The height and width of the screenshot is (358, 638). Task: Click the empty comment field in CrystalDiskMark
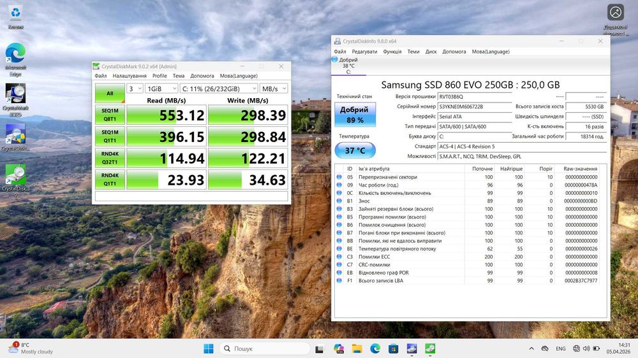pos(191,196)
